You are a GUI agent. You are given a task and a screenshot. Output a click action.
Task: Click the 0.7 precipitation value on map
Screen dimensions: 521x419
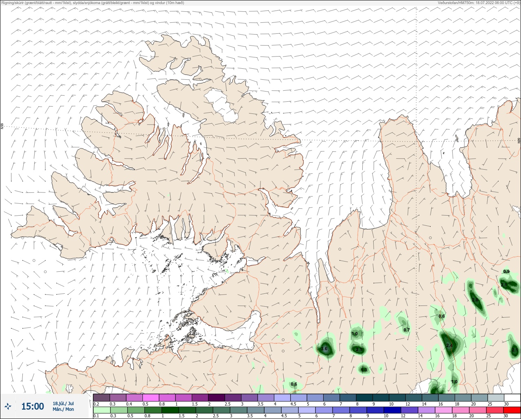406,330
